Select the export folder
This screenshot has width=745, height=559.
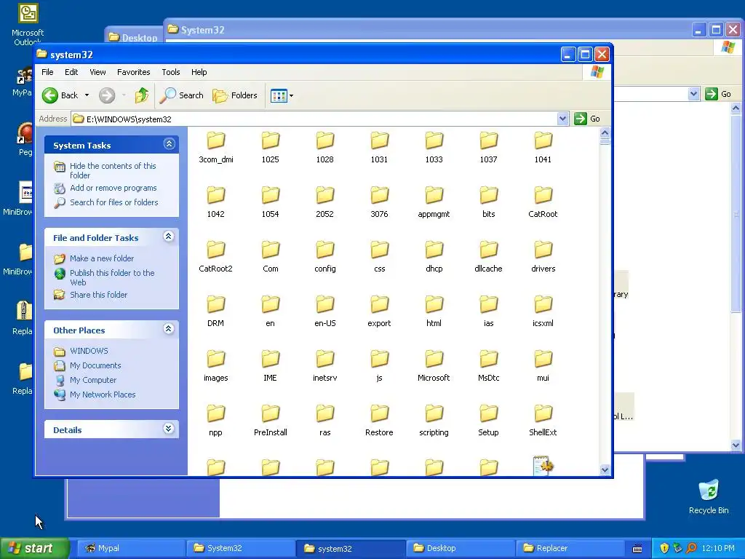[379, 312]
